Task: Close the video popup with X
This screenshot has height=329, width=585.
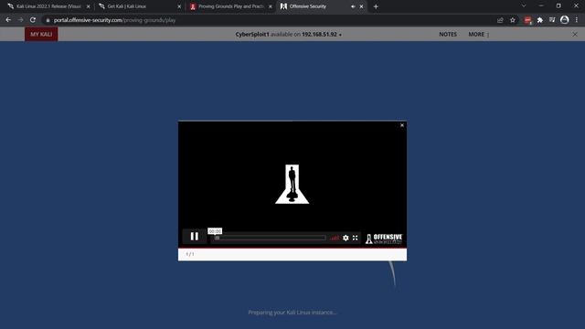Action: 402,125
